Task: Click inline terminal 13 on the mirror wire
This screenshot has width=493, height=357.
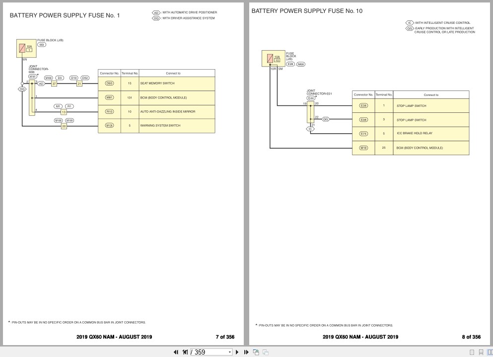Action: pyautogui.click(x=64, y=112)
